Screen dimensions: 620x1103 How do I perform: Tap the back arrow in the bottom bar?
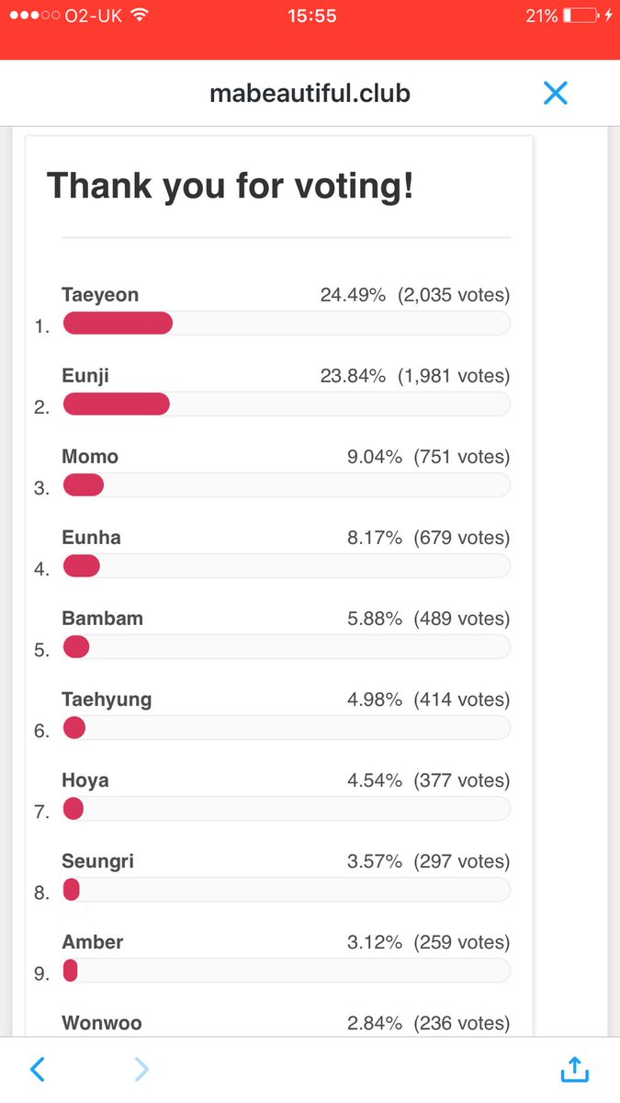coord(37,1069)
